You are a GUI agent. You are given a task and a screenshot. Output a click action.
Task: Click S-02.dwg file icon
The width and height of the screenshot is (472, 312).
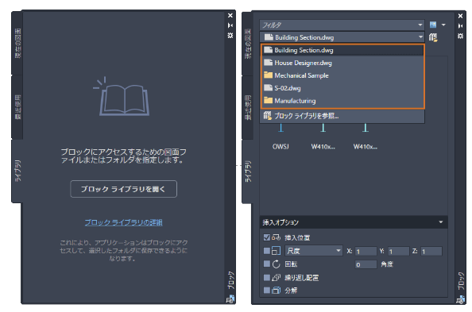pyautogui.click(x=268, y=87)
